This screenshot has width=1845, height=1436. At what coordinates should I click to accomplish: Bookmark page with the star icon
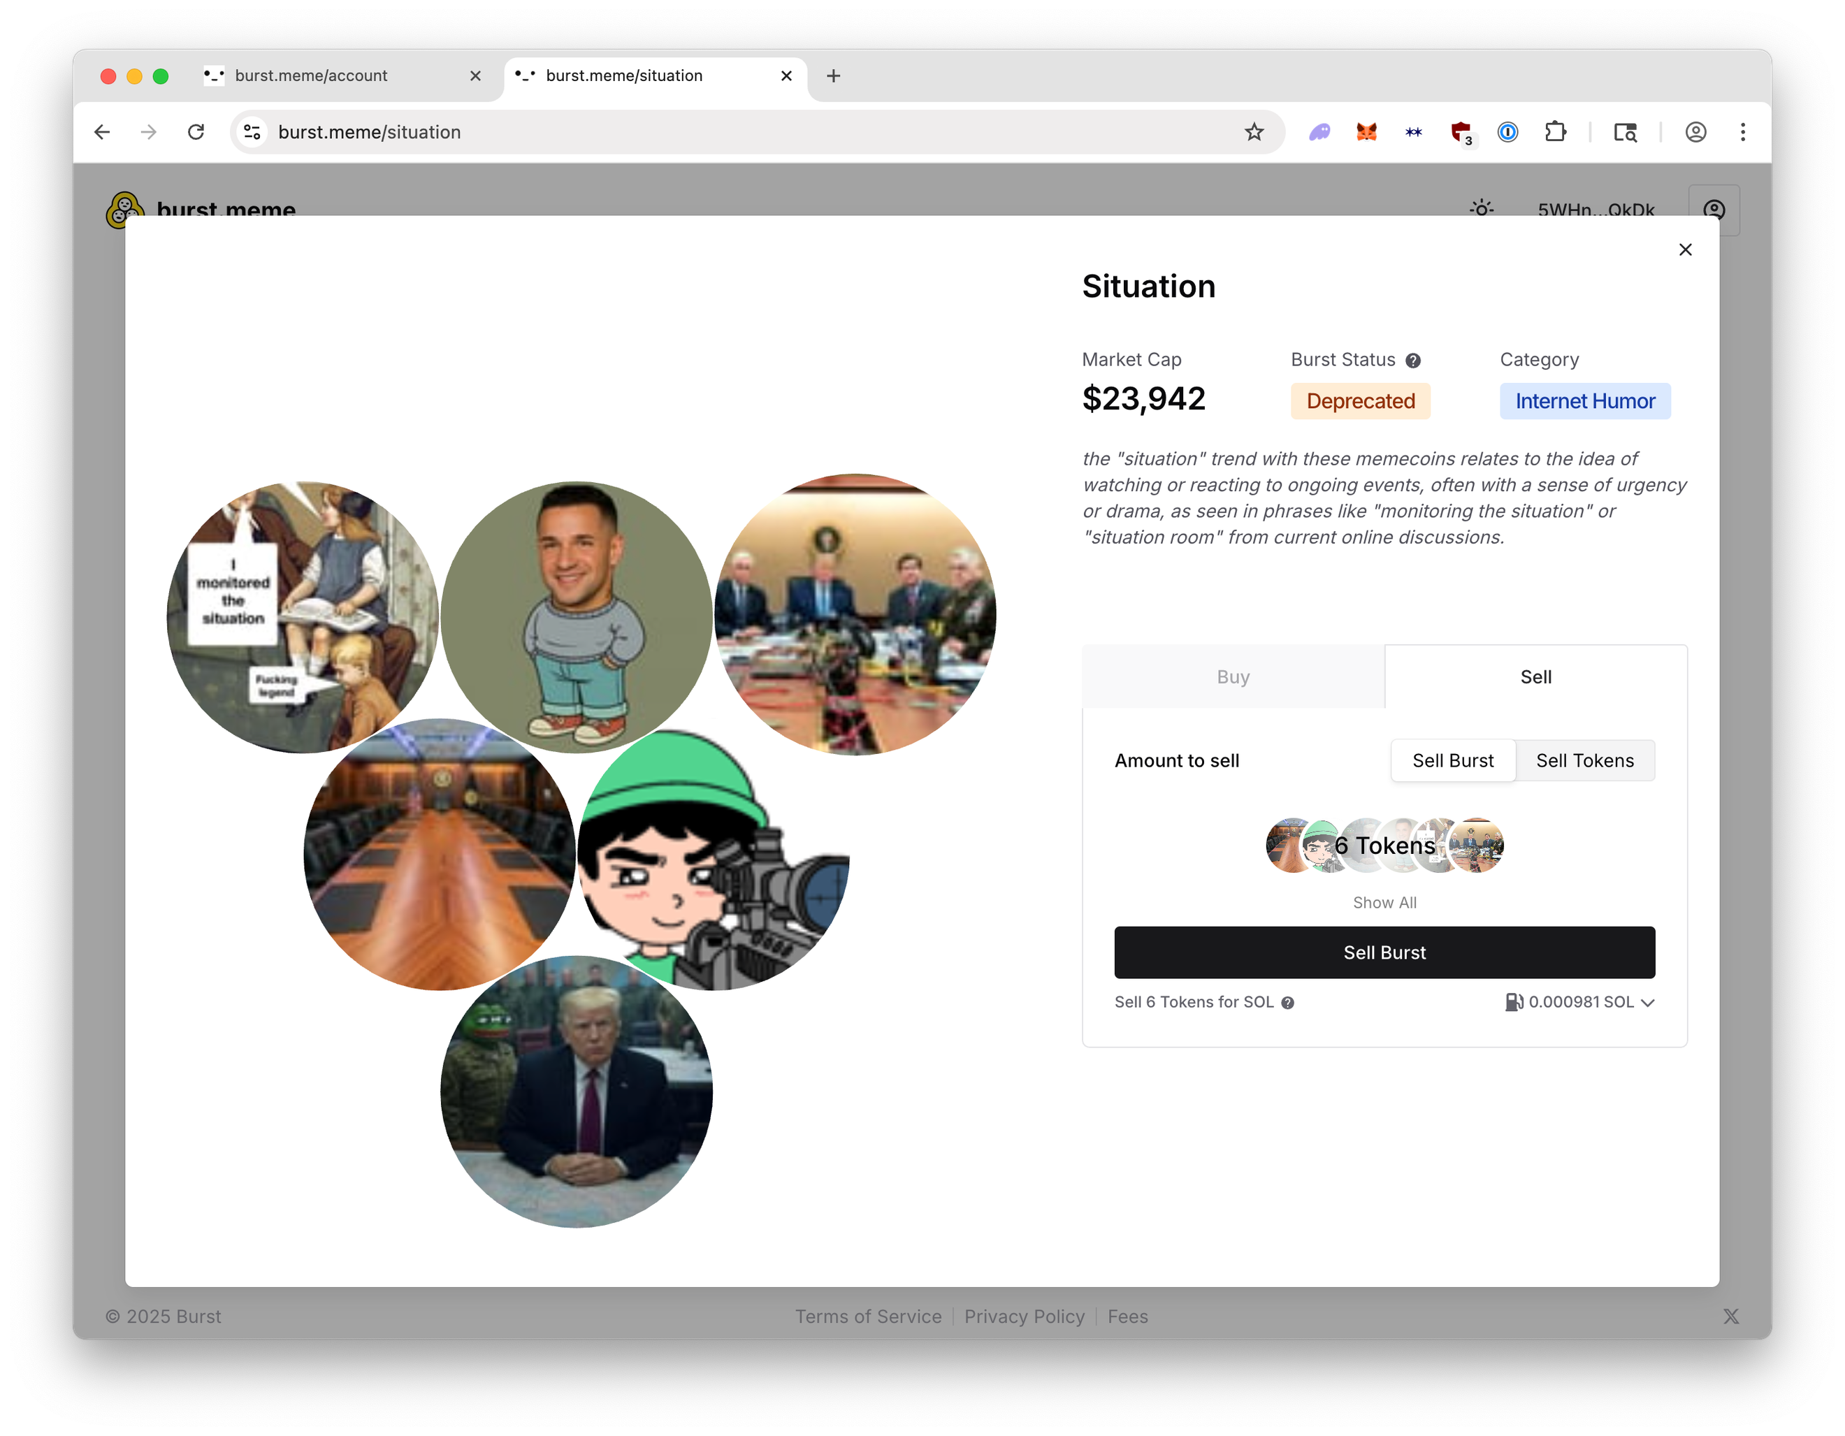click(x=1254, y=132)
